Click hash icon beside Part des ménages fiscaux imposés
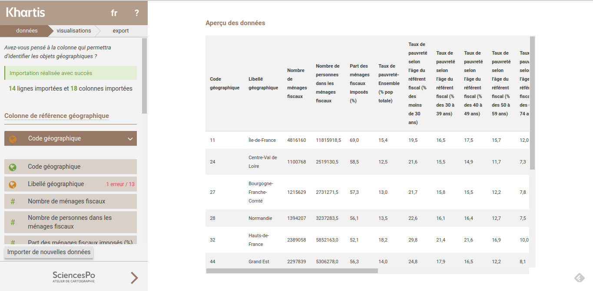Viewport: 593px width, 291px height. pos(13,243)
